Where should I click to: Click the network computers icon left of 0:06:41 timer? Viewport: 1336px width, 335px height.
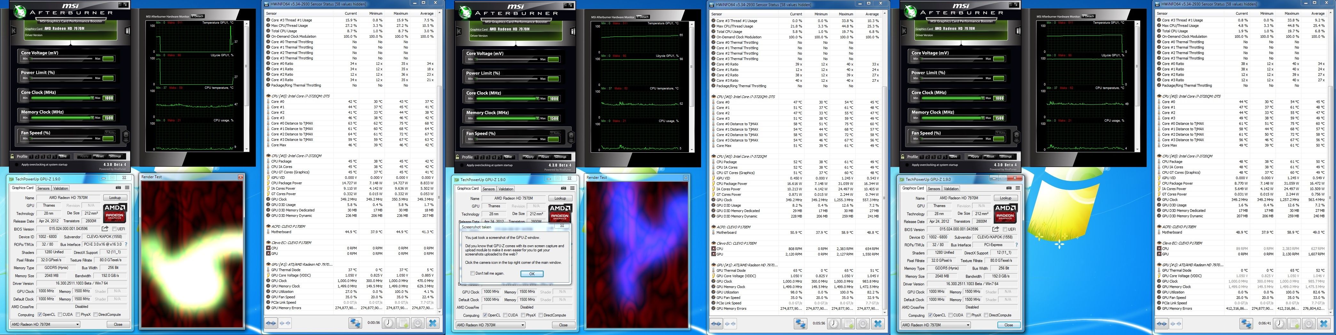coord(1246,324)
